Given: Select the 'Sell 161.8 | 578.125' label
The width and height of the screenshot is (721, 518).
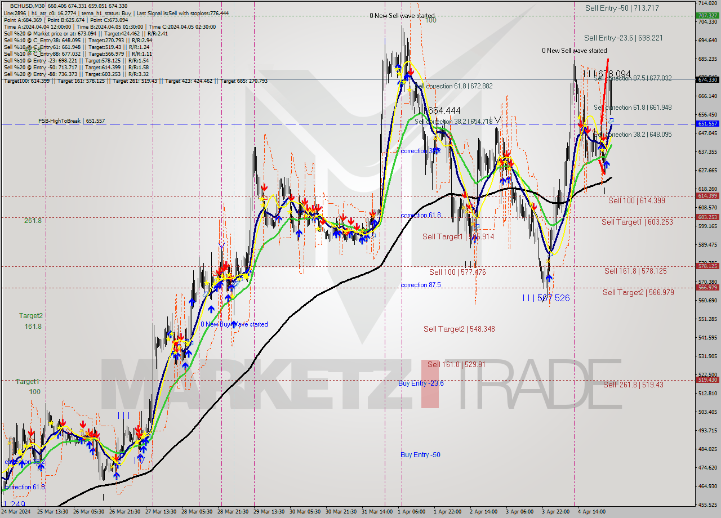Looking at the screenshot, I should (x=635, y=271).
